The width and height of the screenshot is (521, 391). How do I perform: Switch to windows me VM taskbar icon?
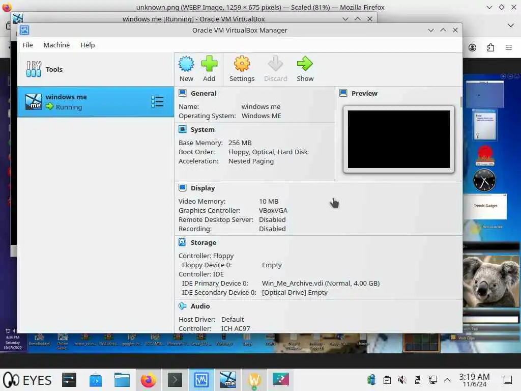[x=227, y=380]
